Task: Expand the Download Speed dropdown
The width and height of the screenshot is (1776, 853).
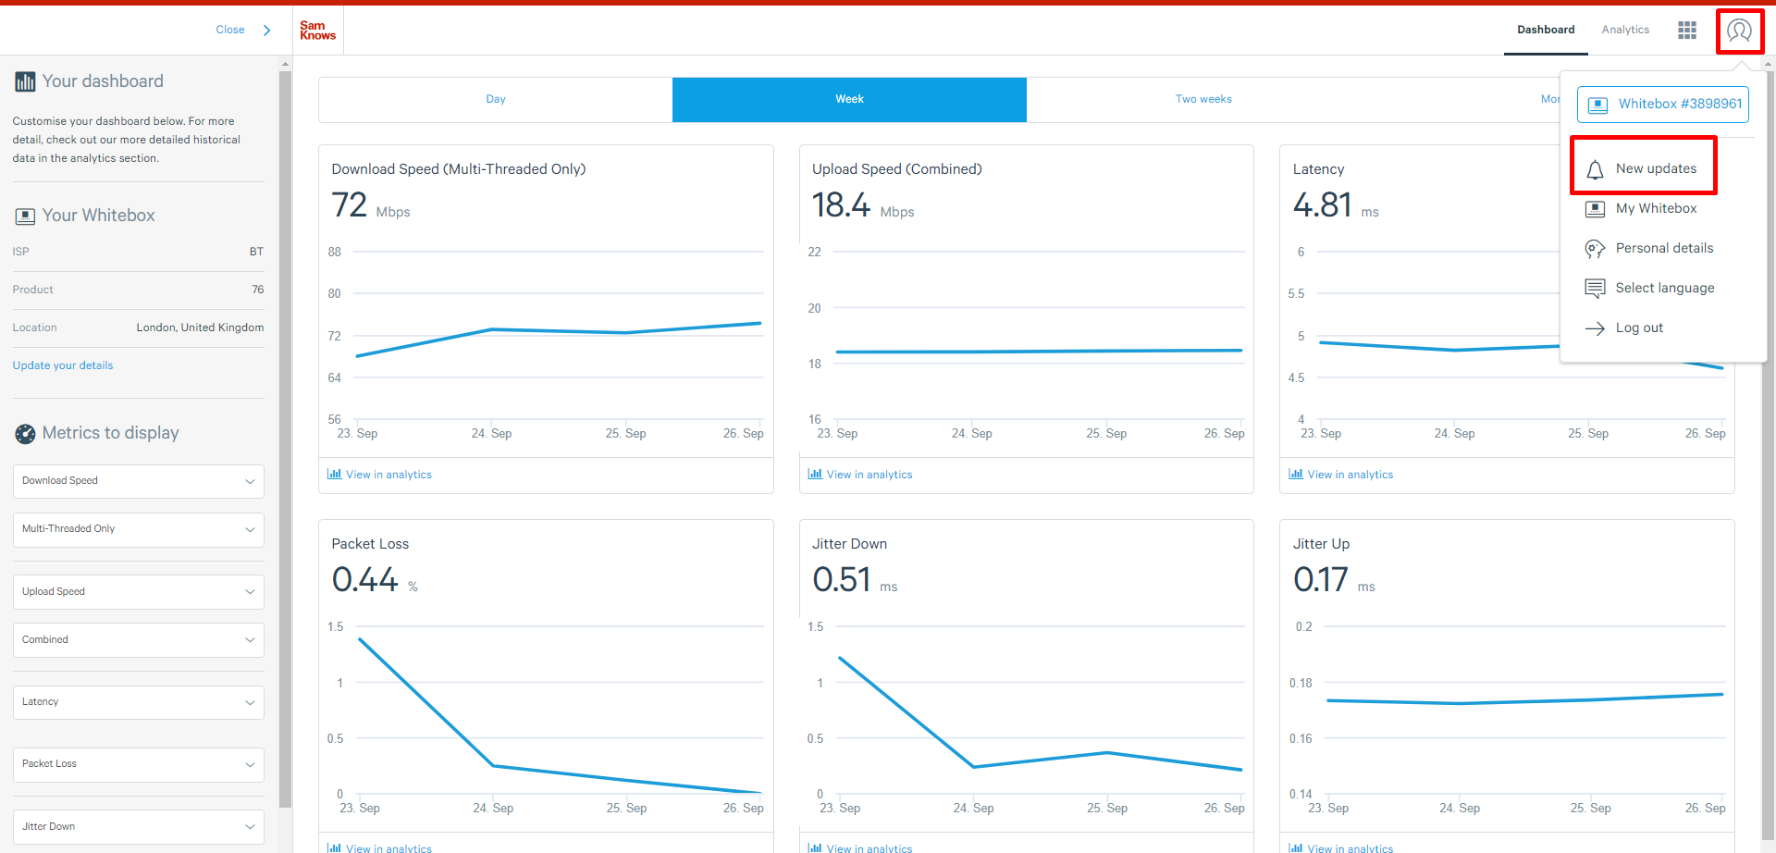Action: coord(138,481)
